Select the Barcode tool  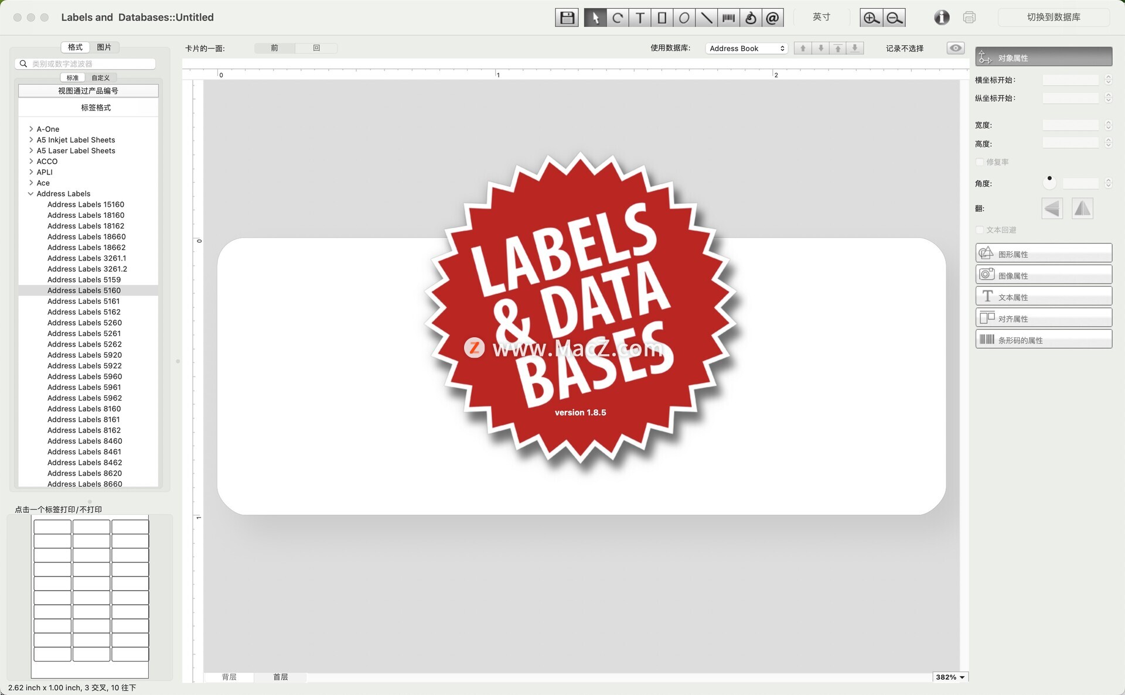click(x=728, y=18)
